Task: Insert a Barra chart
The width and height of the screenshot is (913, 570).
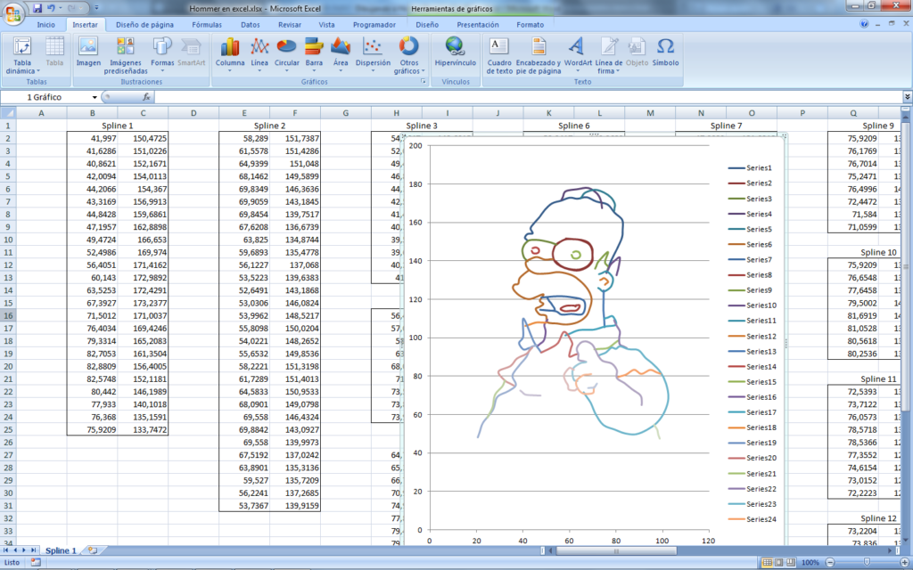Action: [314, 56]
